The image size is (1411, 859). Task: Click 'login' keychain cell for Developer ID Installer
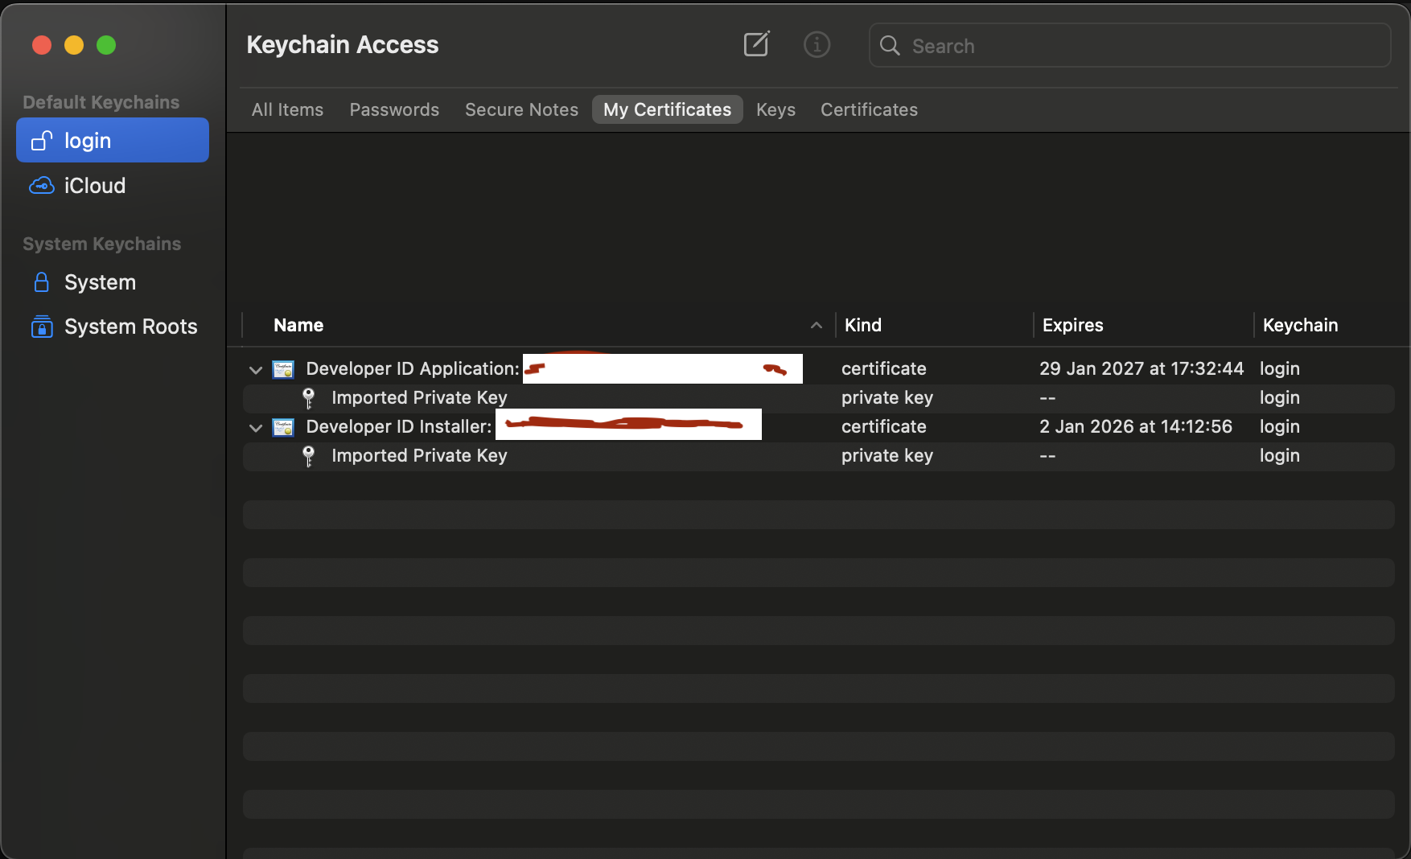pos(1280,426)
